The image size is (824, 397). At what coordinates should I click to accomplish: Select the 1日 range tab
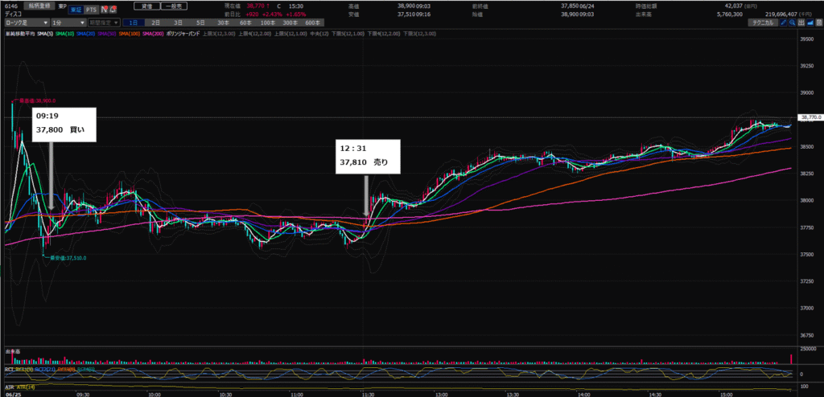point(134,23)
